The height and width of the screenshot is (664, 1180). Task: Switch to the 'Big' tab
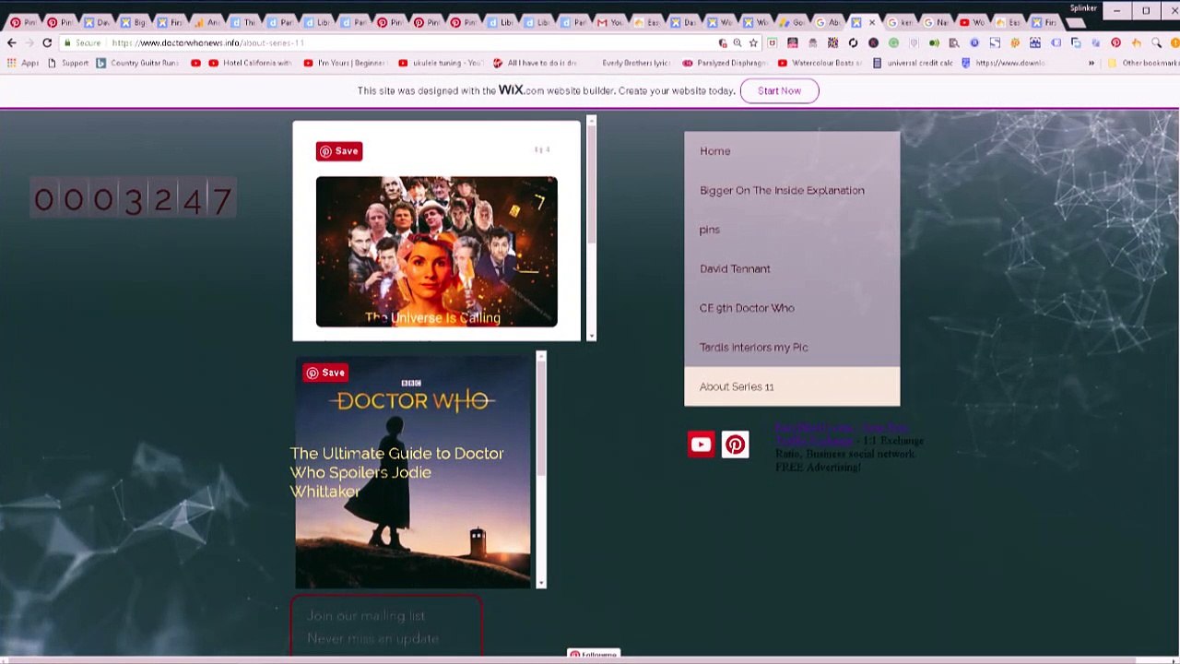(x=132, y=22)
